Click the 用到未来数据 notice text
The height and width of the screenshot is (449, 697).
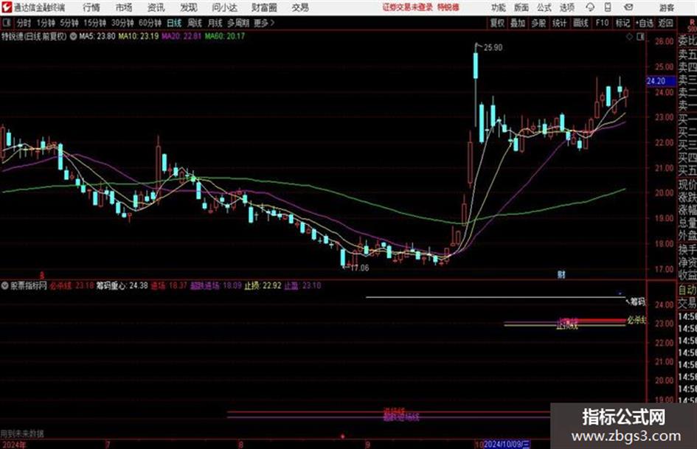(x=22, y=434)
